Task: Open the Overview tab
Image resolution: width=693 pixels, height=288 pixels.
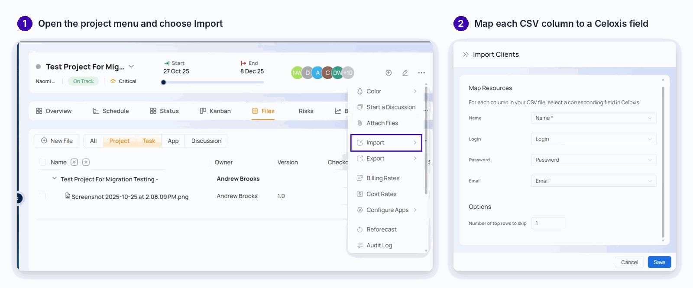Action: pyautogui.click(x=54, y=111)
